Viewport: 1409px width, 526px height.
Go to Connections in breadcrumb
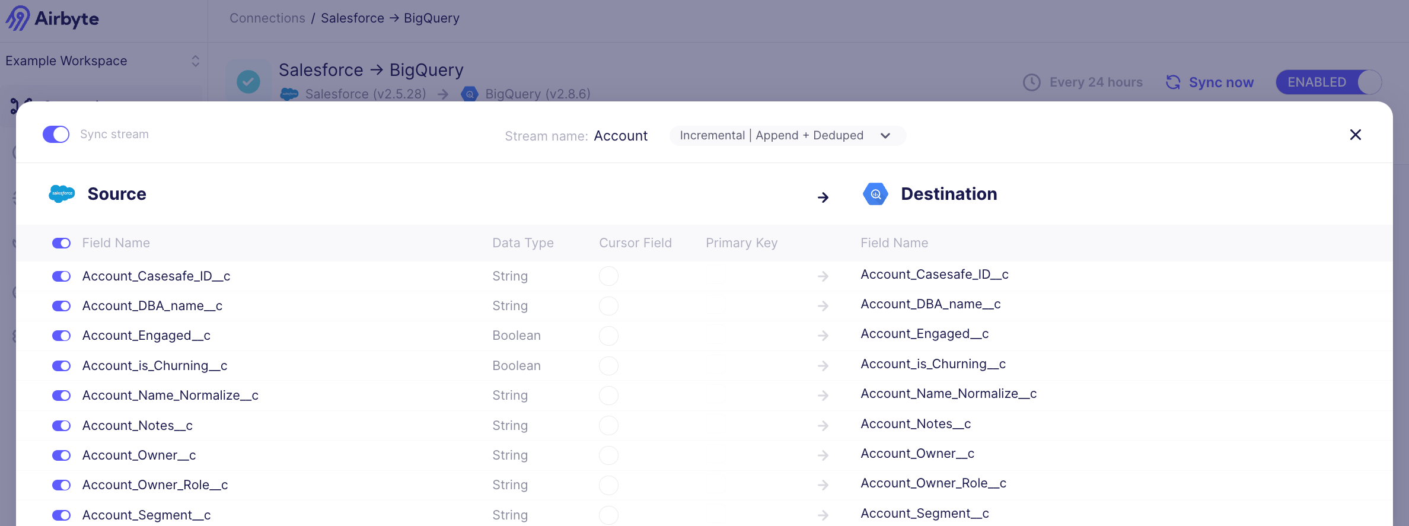[267, 18]
